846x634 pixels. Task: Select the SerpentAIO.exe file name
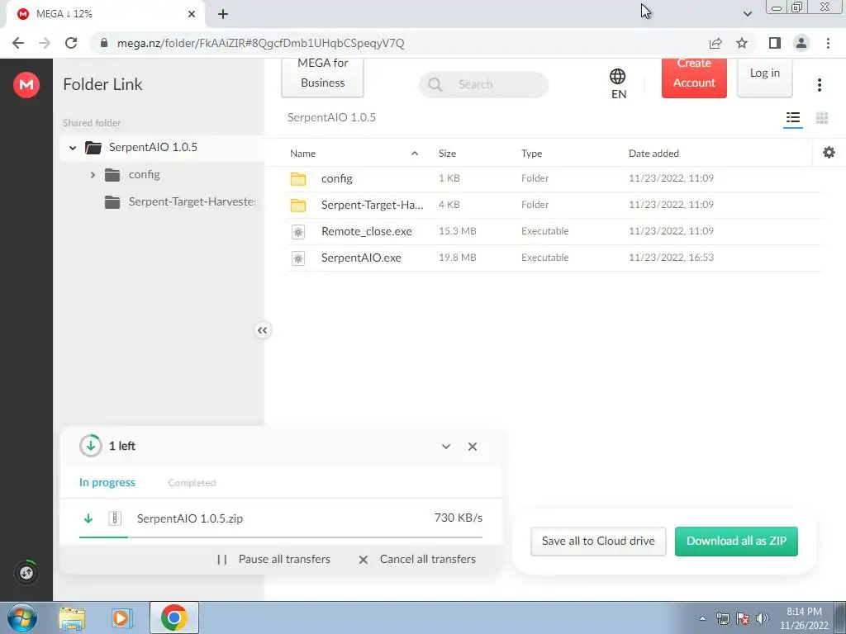point(361,258)
